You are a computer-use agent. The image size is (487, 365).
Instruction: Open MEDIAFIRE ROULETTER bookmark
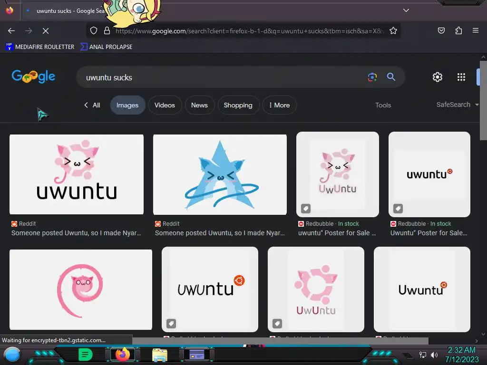pos(40,47)
